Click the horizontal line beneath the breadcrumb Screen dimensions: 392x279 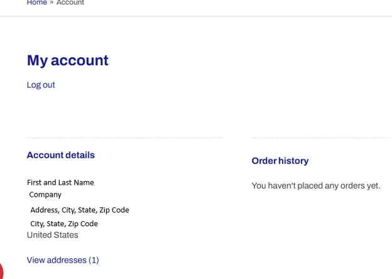click(196, 16)
